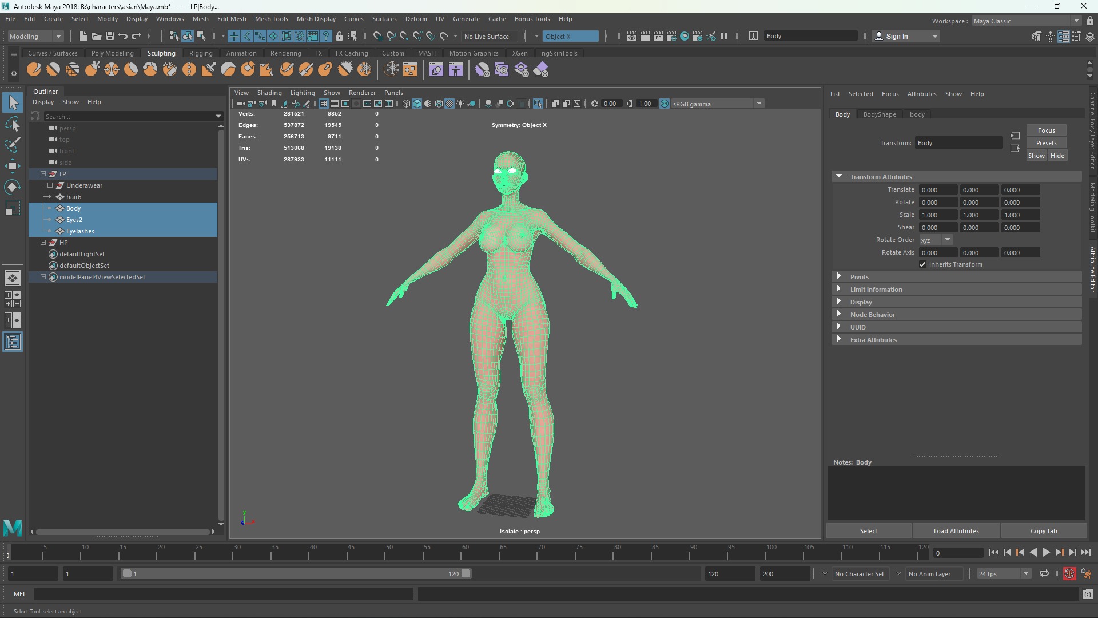Click the Undo arrow icon

[x=122, y=36]
